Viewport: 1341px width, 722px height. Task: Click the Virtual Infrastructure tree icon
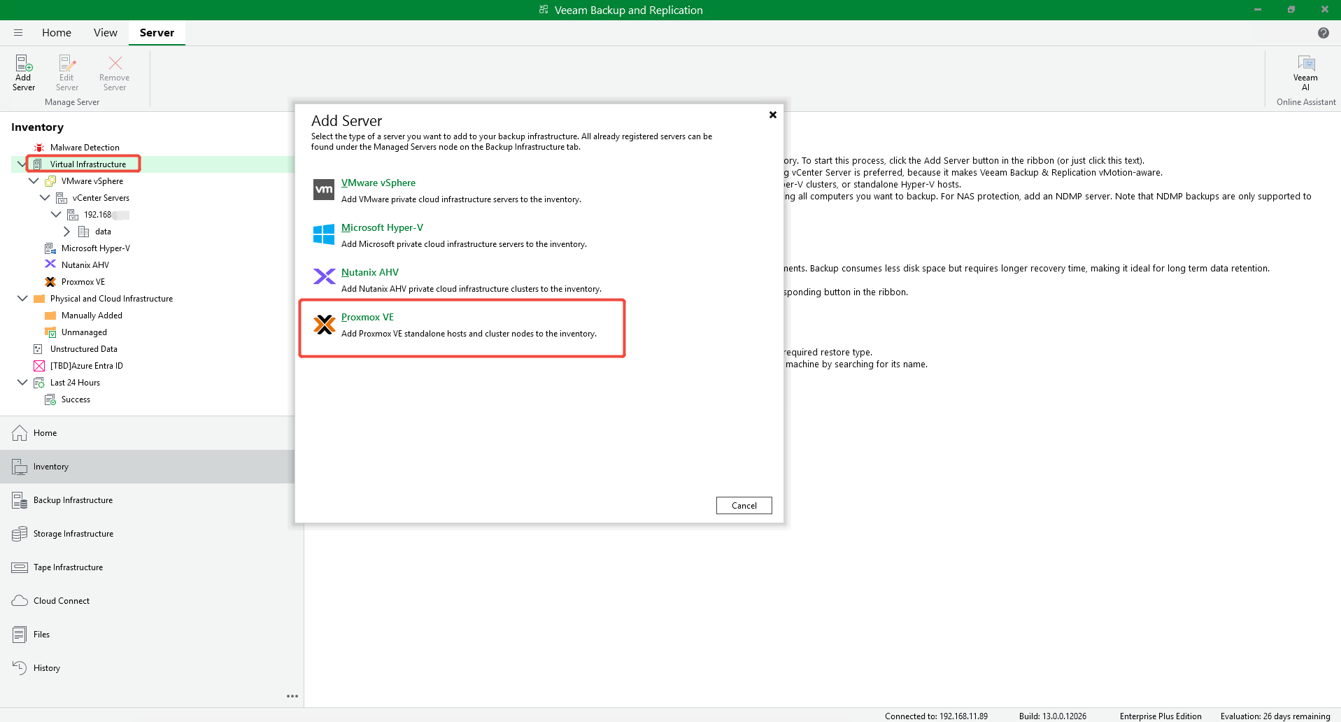tap(38, 164)
